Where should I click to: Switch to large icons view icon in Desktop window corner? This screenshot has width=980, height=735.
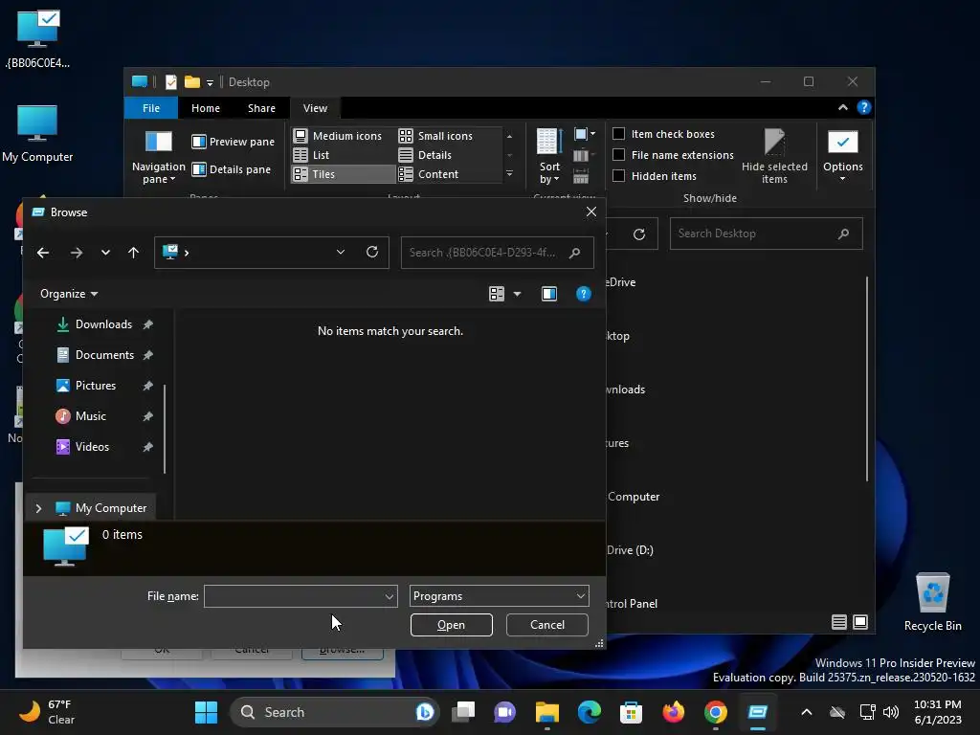coord(860,622)
